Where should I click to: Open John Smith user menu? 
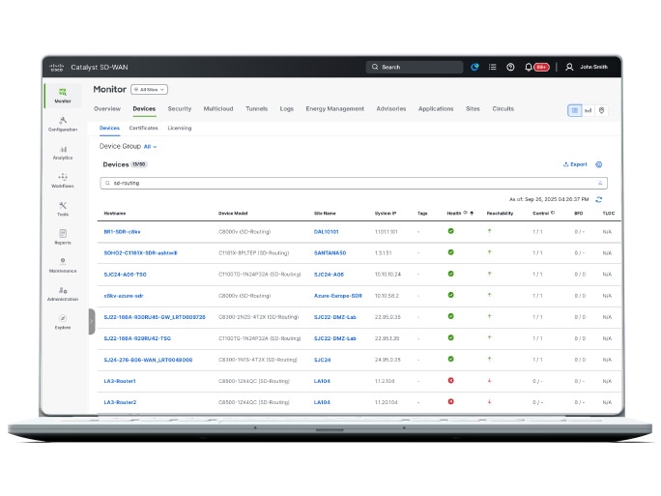click(x=588, y=67)
